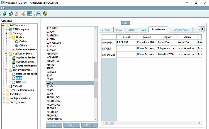Click the AppServer client icon

[x=13, y=62]
